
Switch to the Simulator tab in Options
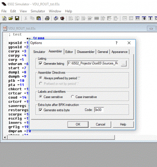pos(39,52)
